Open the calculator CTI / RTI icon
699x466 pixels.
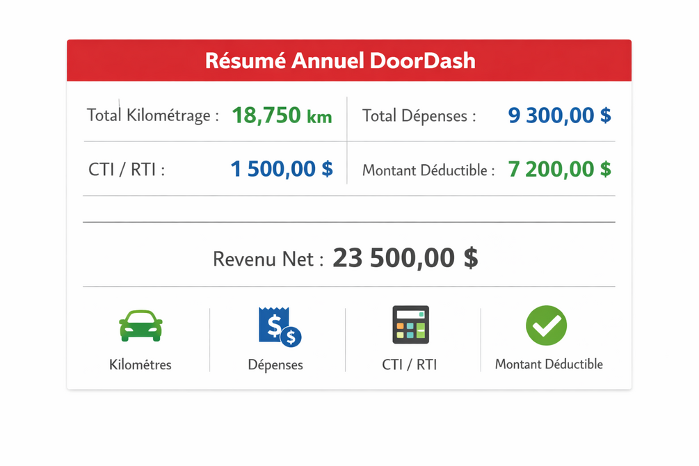(410, 325)
